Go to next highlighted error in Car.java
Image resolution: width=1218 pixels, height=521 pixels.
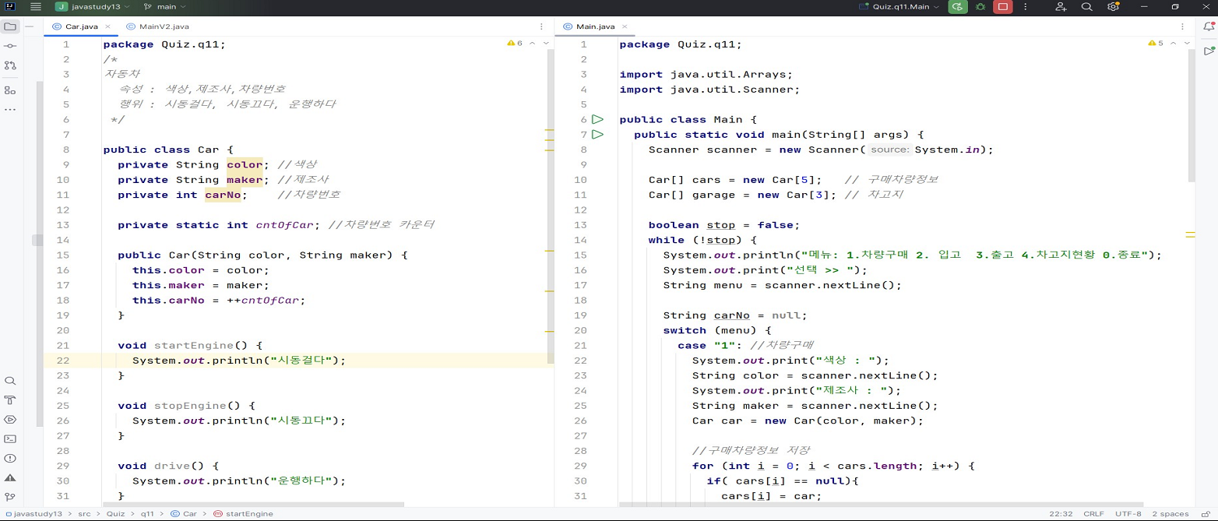(544, 44)
